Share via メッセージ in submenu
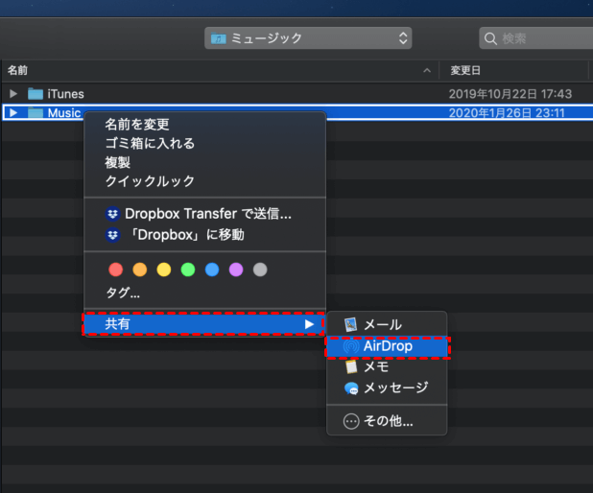The height and width of the screenshot is (493, 593). point(387,387)
